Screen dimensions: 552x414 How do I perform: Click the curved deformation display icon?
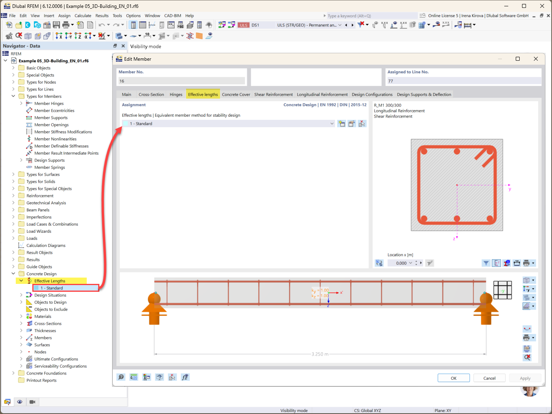527,328
